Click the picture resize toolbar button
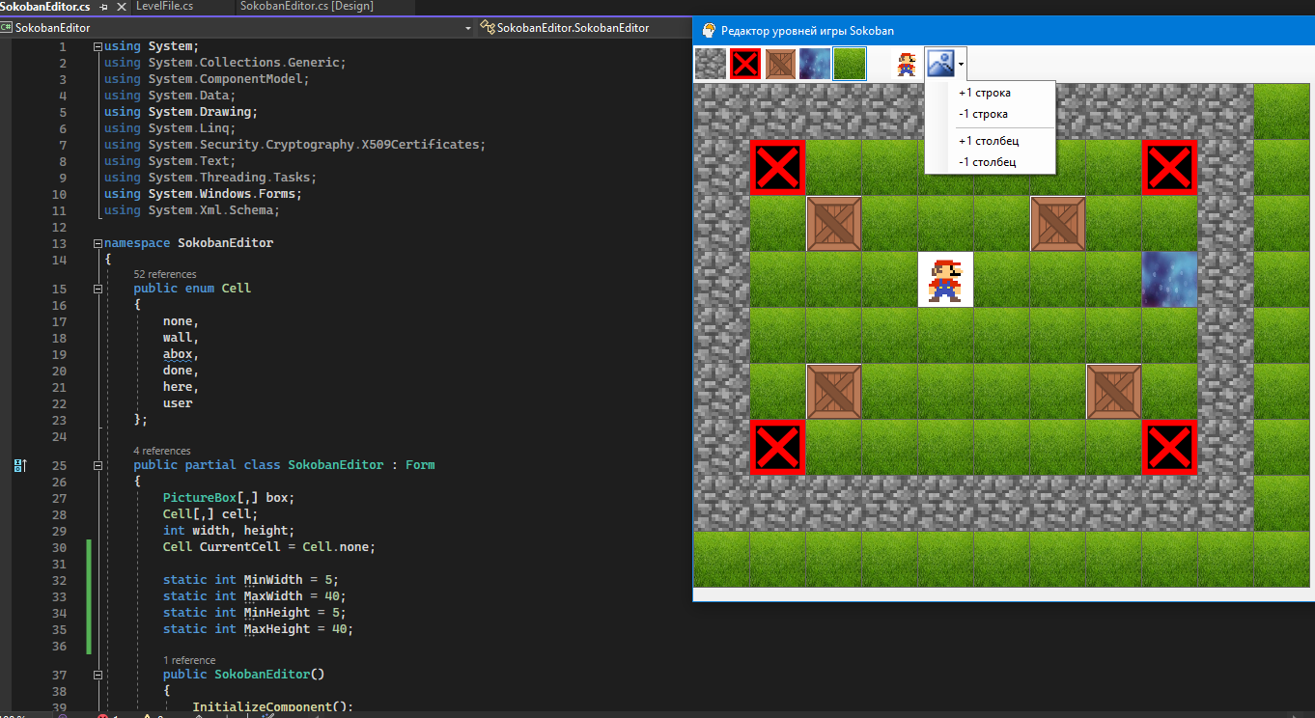 pos(940,64)
